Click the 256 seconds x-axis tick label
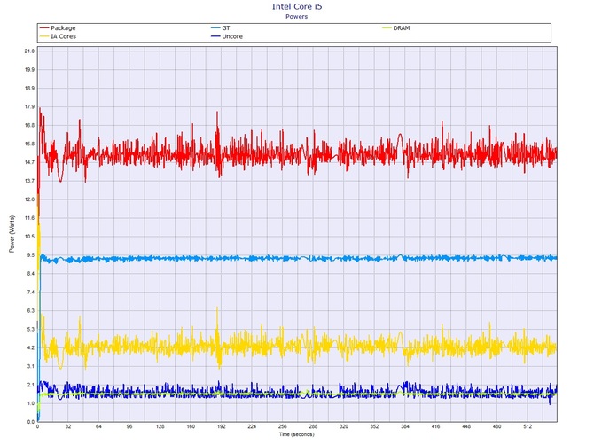Image resolution: width=594 pixels, height=445 pixels. point(283,426)
